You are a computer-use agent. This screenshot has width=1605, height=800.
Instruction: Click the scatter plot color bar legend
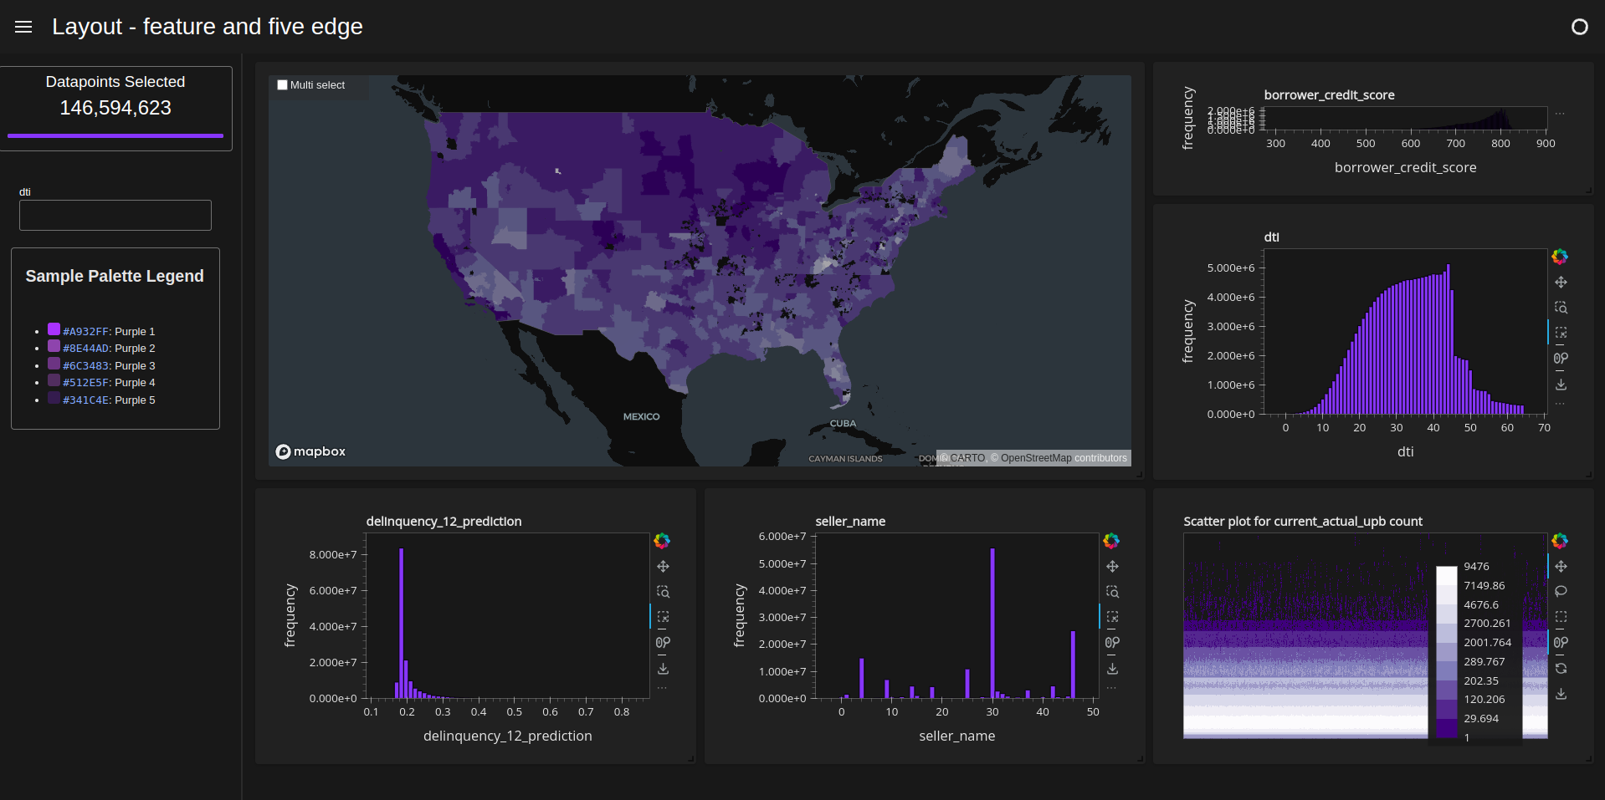(x=1447, y=652)
